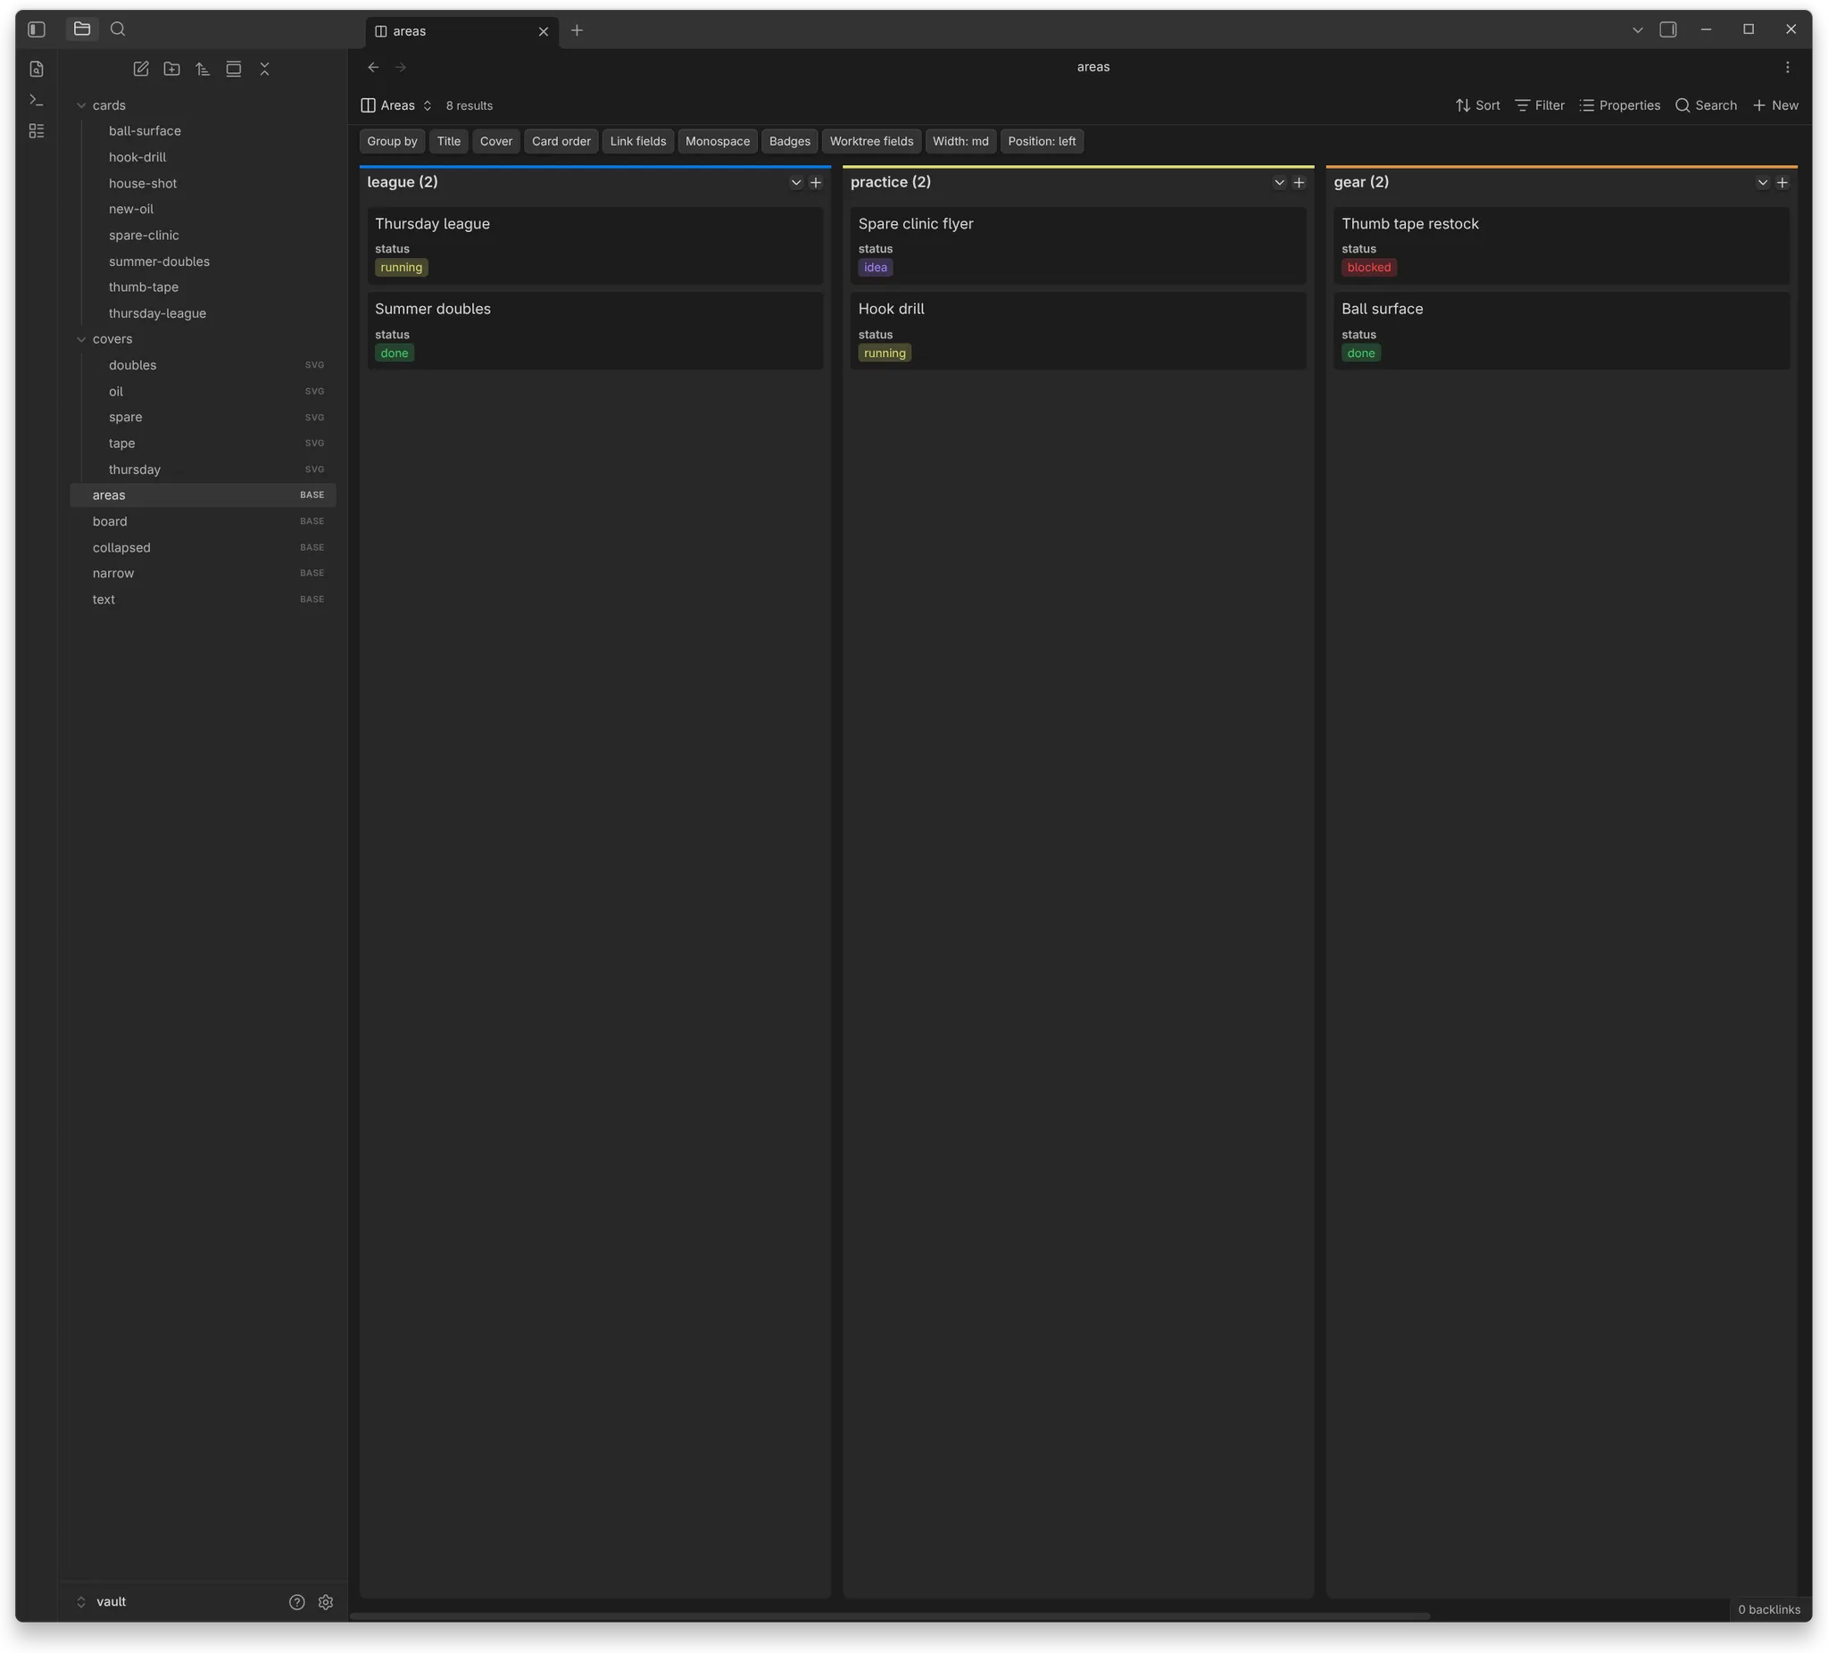This screenshot has height=1653, width=1828.
Task: Toggle the Badges option
Action: 789,141
